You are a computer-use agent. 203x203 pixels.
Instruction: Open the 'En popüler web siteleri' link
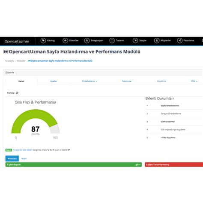tap(23, 150)
